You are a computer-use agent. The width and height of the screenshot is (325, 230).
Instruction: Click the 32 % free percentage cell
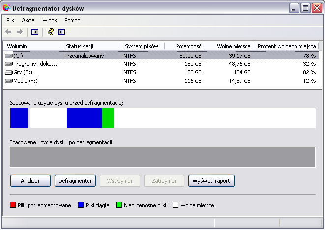coord(309,64)
